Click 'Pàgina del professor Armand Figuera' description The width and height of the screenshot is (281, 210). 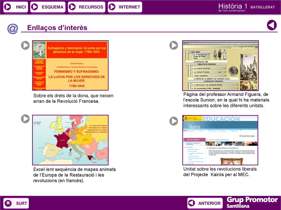226,100
